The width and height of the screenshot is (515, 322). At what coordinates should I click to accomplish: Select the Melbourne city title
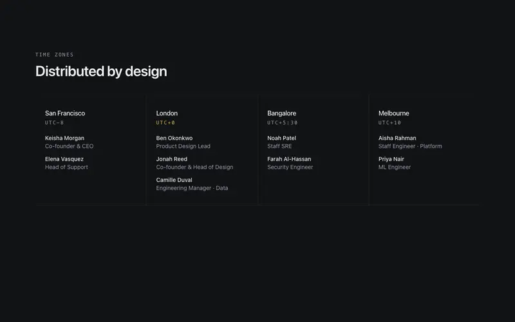point(394,113)
